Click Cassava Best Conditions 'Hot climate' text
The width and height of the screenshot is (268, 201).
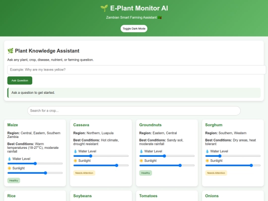(109, 140)
